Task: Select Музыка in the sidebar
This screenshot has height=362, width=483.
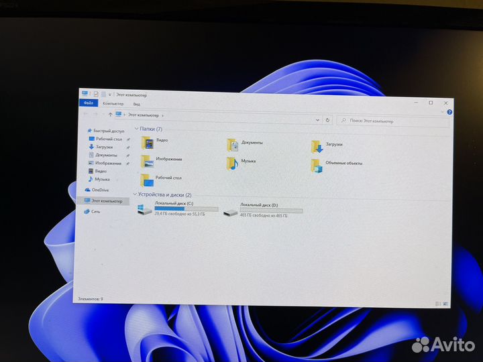Action: pyautogui.click(x=99, y=179)
